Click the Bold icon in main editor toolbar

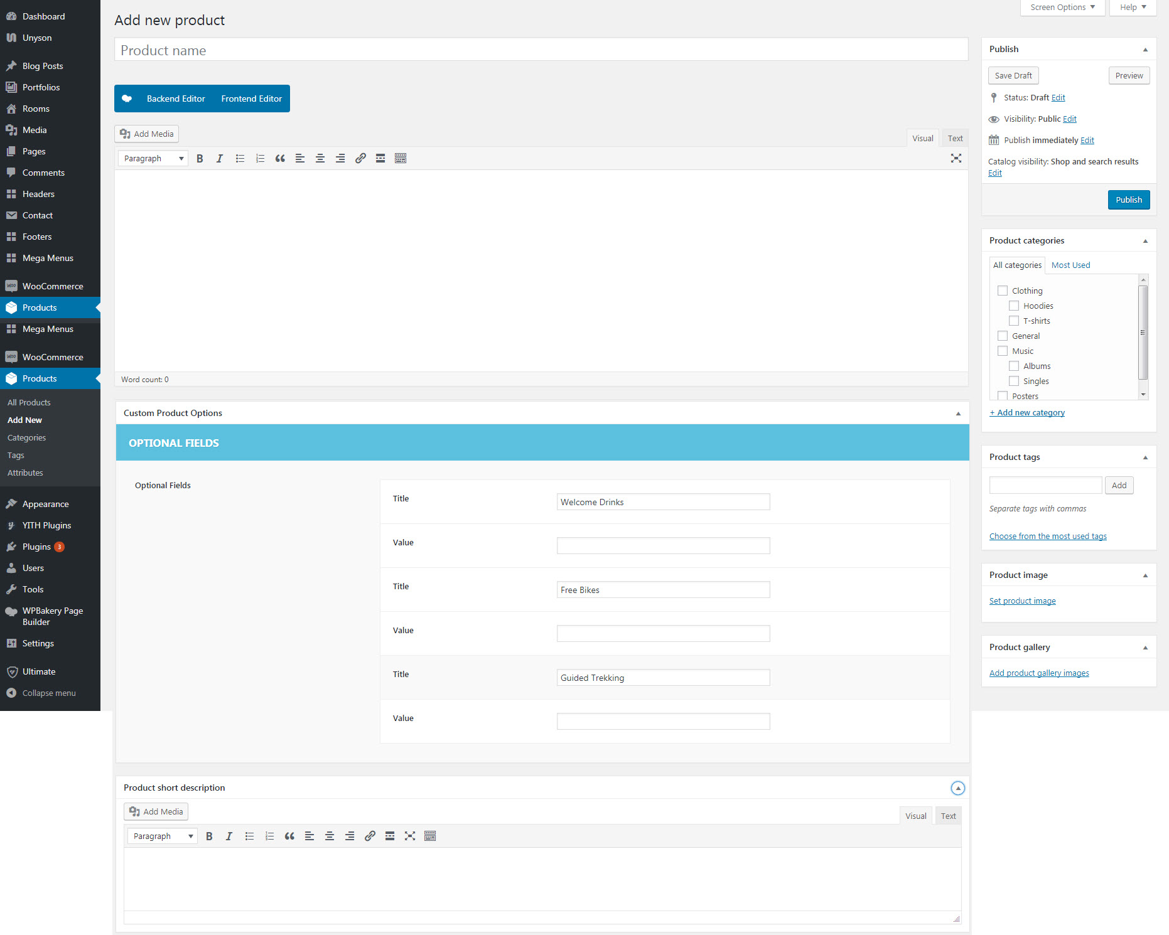tap(200, 159)
